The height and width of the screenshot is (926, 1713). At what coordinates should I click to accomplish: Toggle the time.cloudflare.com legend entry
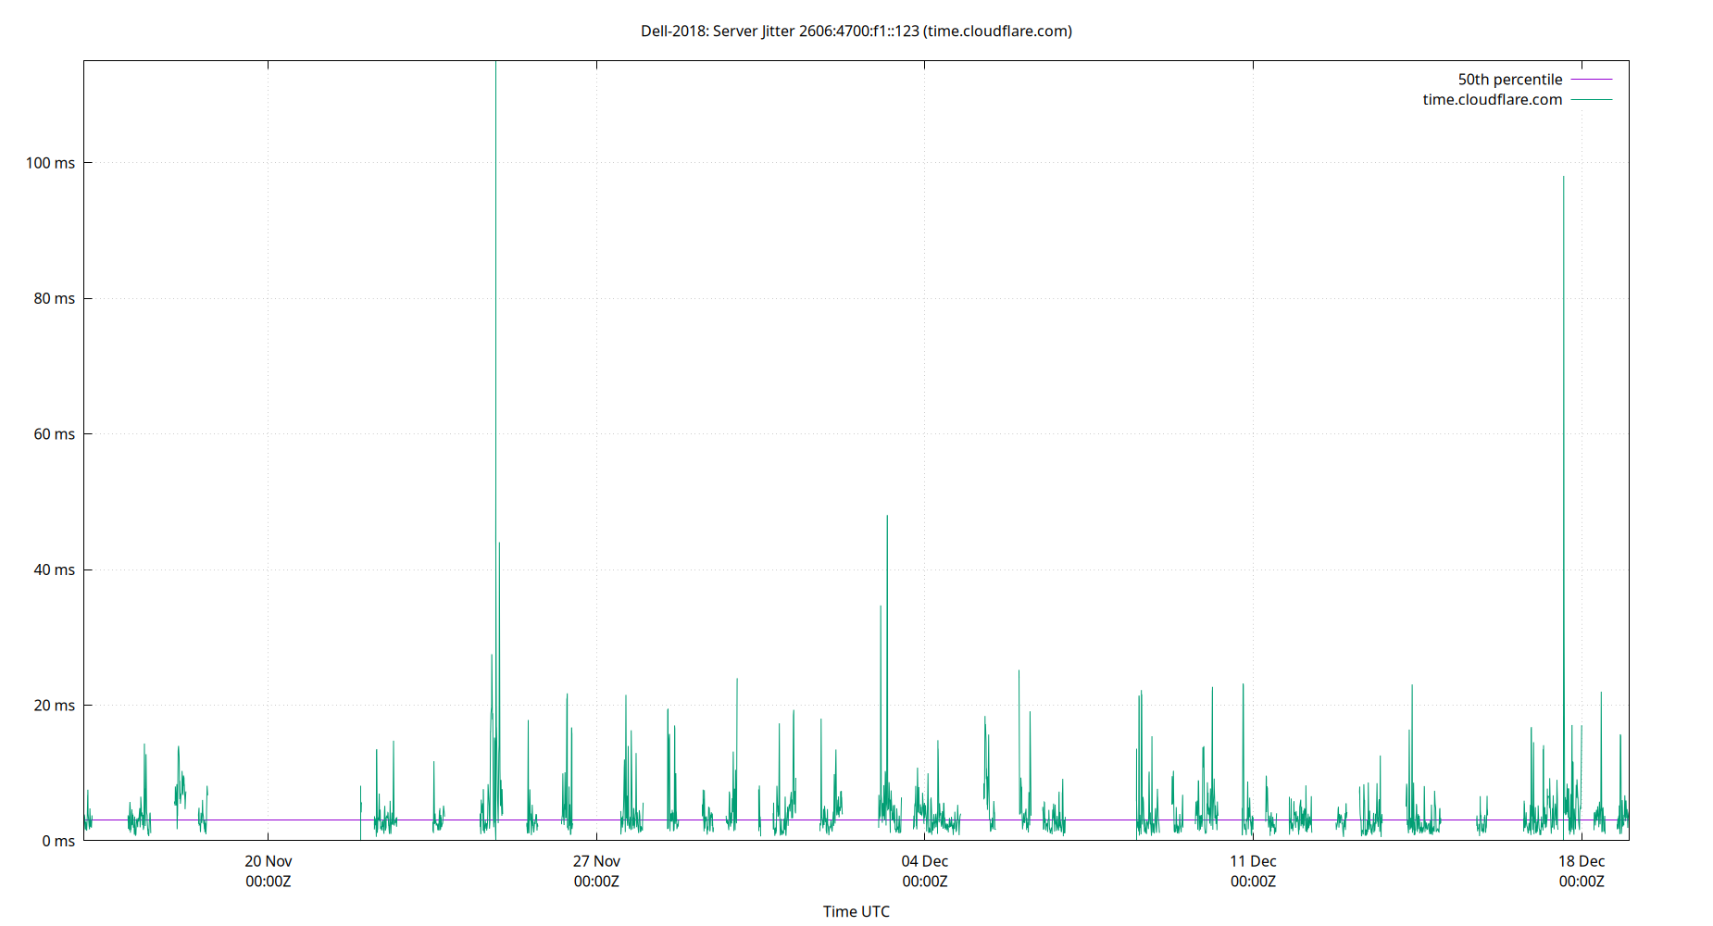pos(1492,99)
